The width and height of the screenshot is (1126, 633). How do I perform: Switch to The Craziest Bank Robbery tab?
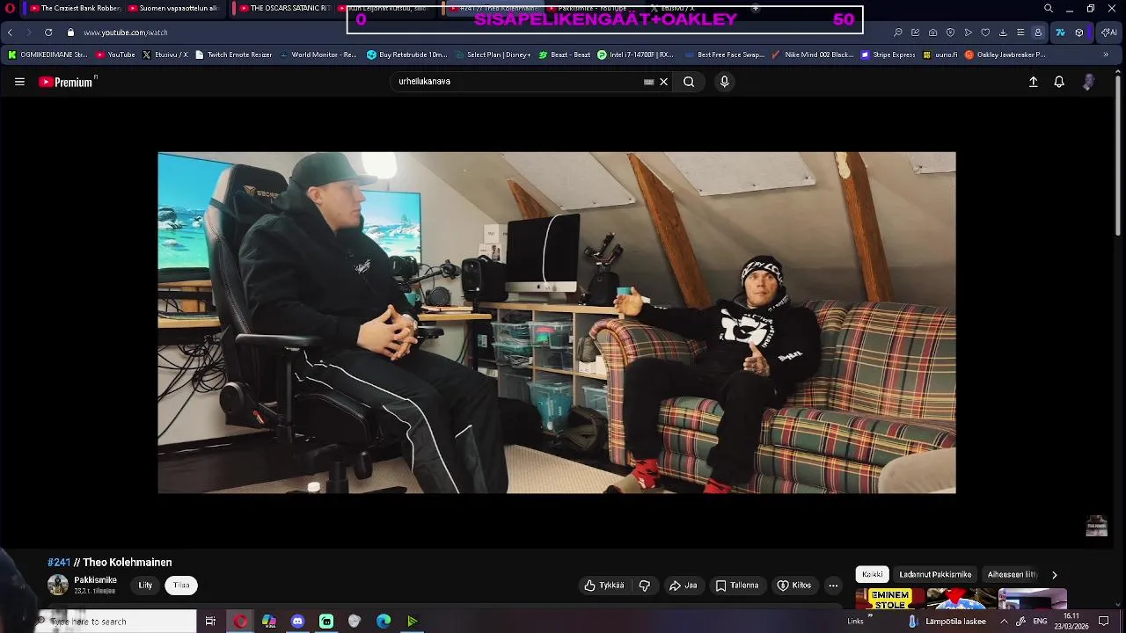pos(75,9)
